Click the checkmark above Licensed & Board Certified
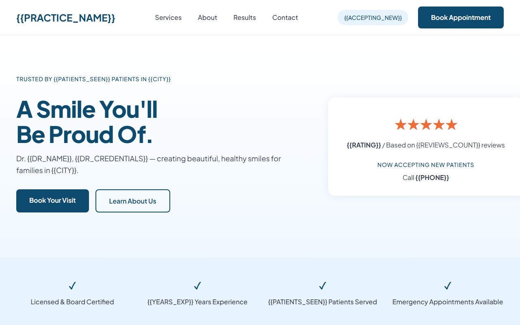The image size is (520, 325). 72,286
